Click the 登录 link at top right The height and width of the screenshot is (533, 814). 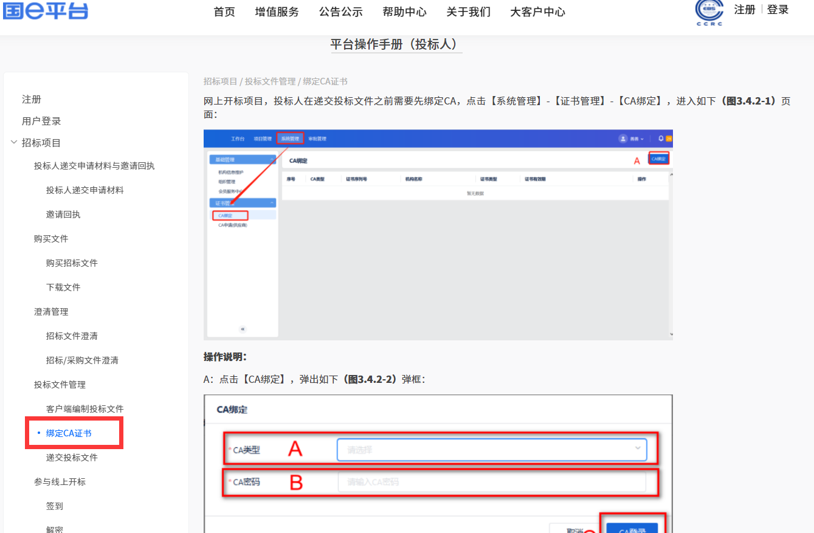pos(778,10)
